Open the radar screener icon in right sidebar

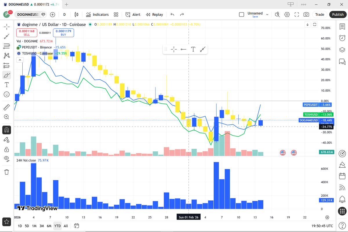(x=342, y=153)
